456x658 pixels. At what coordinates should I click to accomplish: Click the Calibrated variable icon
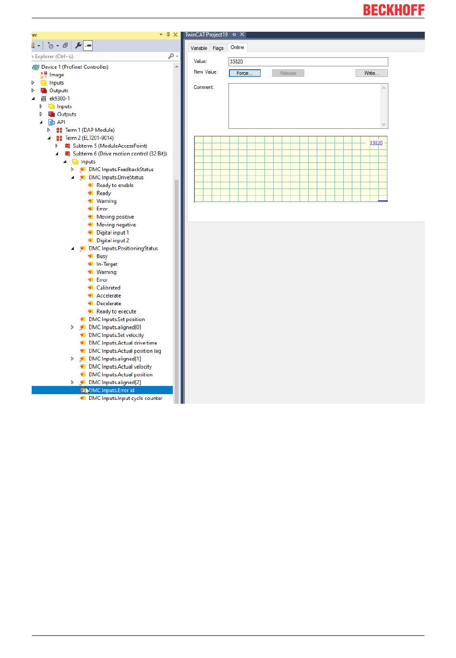(91, 288)
